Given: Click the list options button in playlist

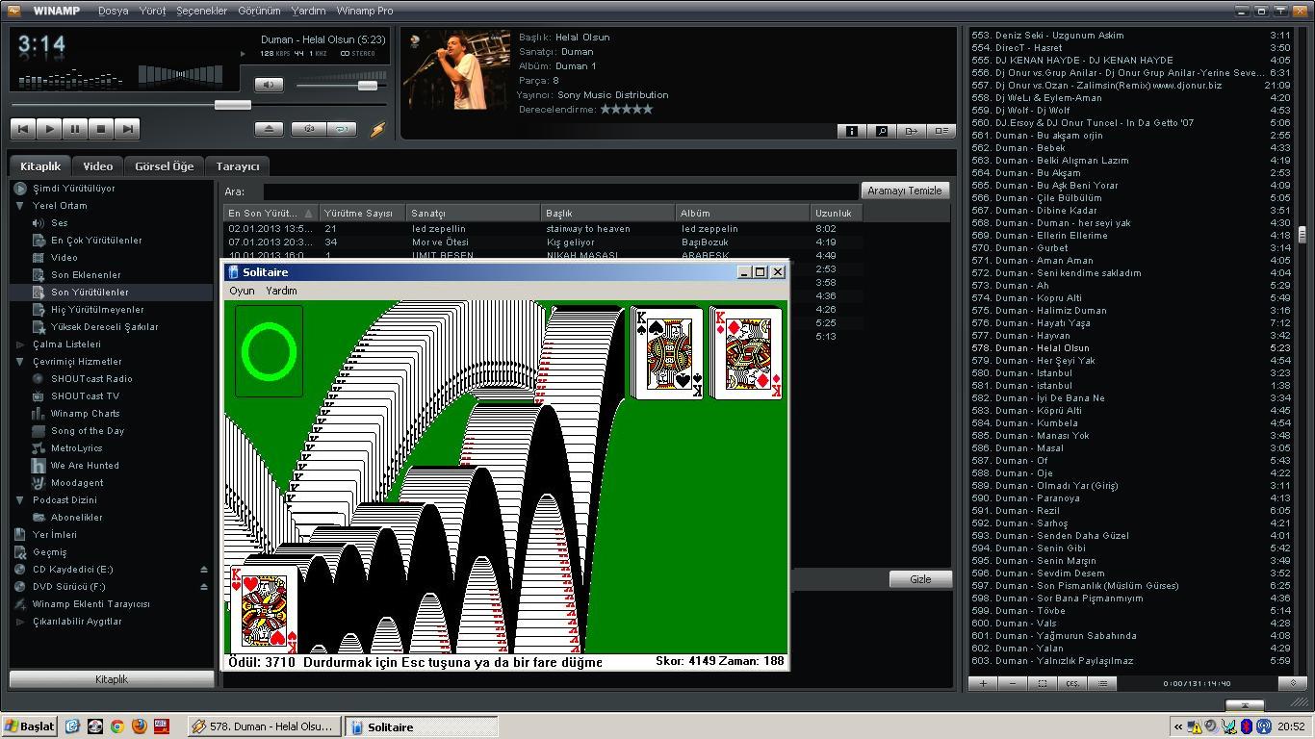Looking at the screenshot, I should [x=1101, y=683].
